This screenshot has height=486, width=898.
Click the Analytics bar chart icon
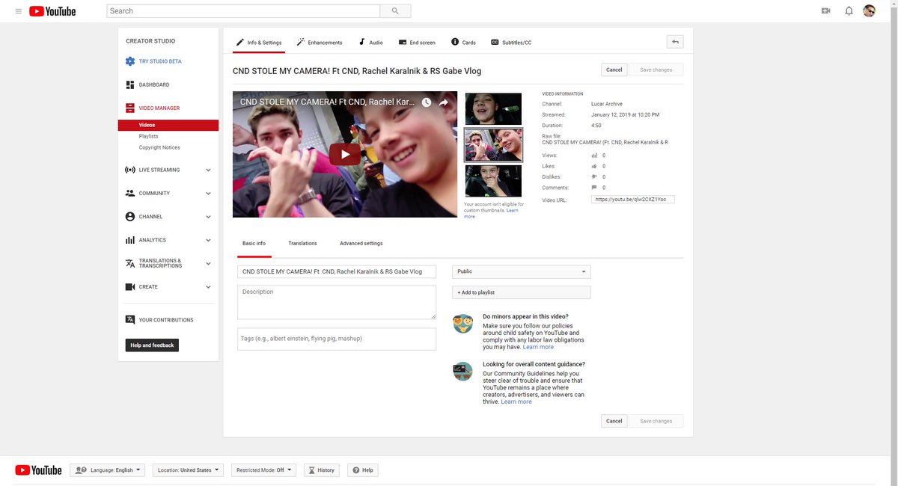[x=130, y=240]
